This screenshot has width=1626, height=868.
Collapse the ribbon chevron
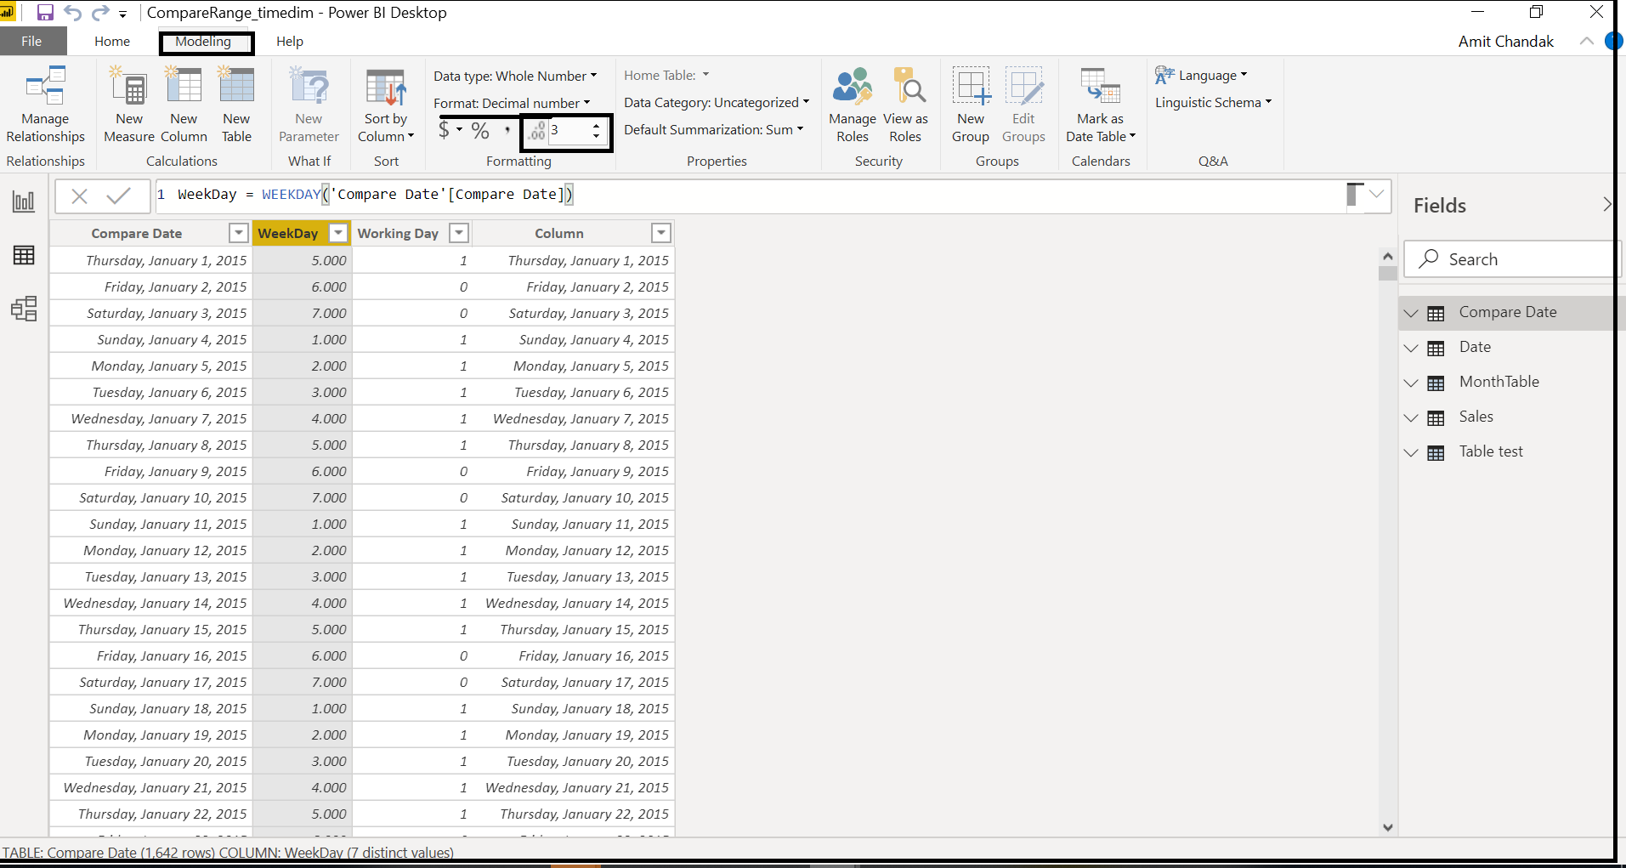coord(1586,41)
